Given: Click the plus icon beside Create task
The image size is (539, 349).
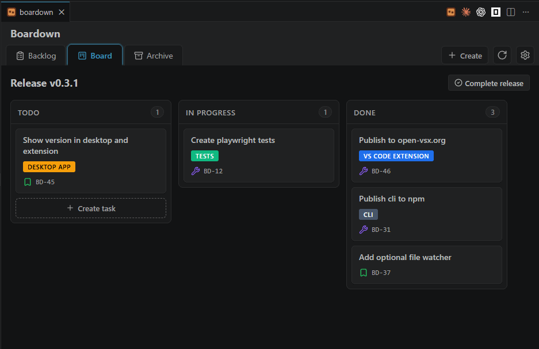Looking at the screenshot, I should 70,208.
